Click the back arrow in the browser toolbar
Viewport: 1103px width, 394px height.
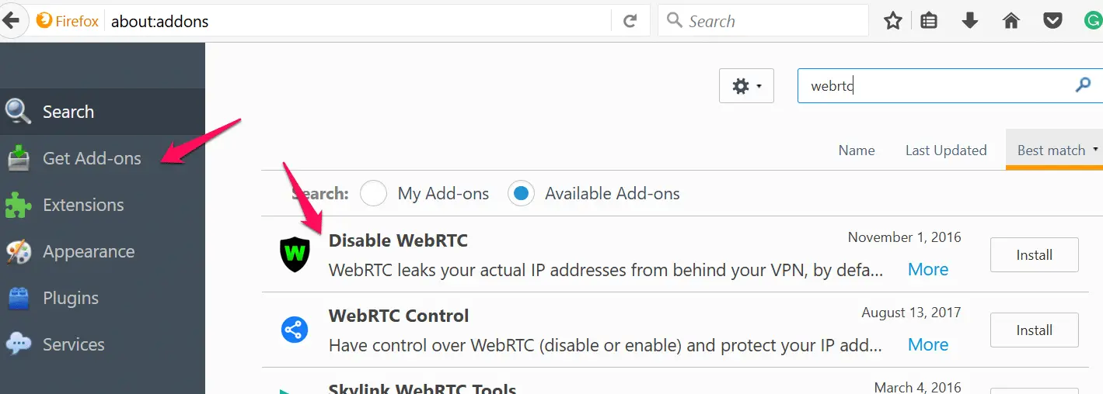11,21
